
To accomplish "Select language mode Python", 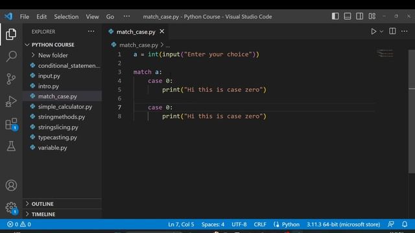I will coord(290,225).
